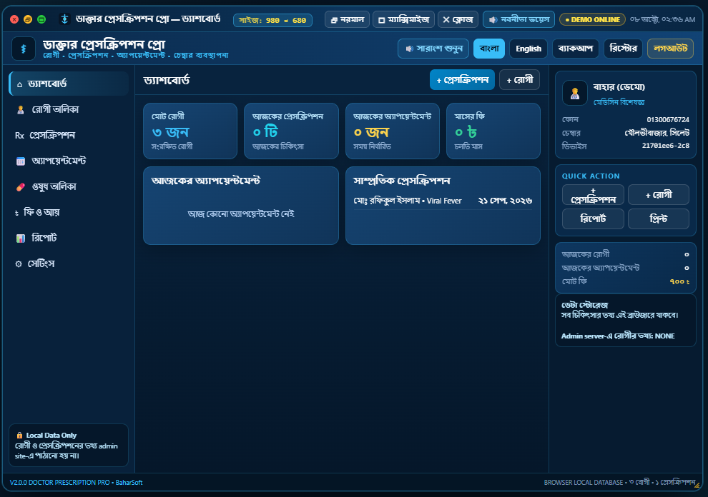Click + রোগী in dashboard header
Image resolution: width=708 pixels, height=497 pixels.
tap(519, 80)
